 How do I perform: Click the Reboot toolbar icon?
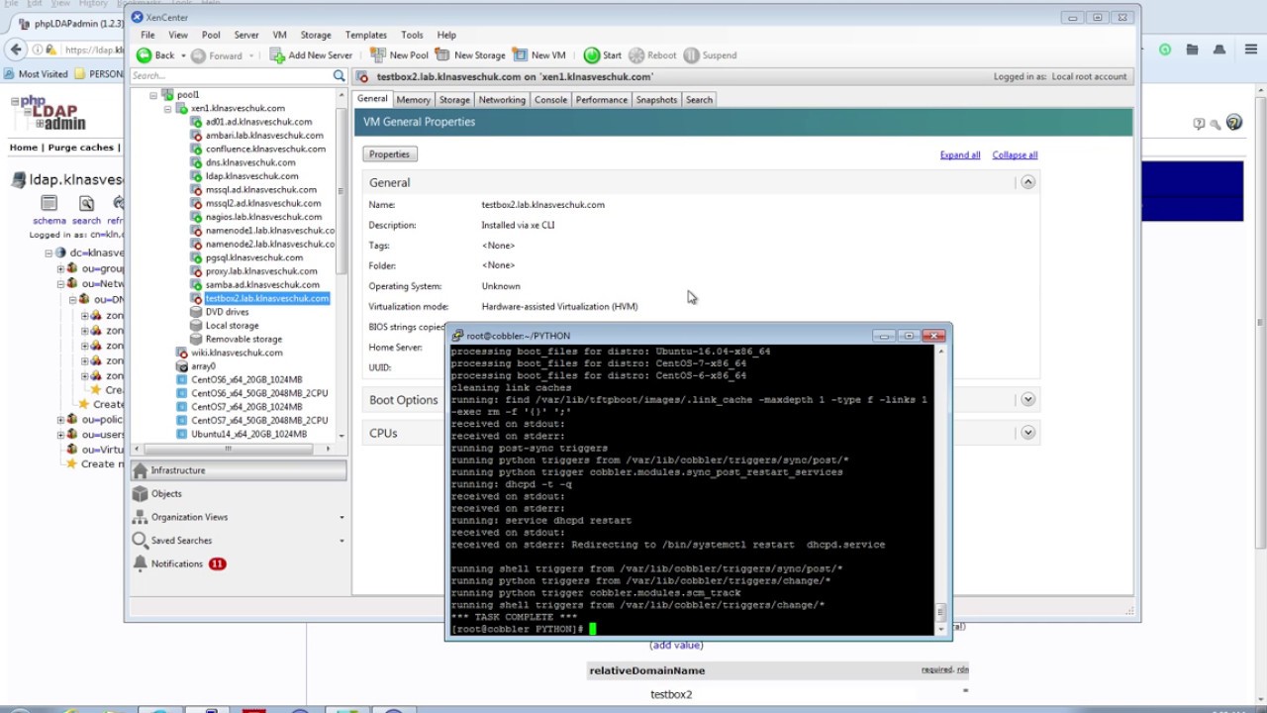pos(636,55)
